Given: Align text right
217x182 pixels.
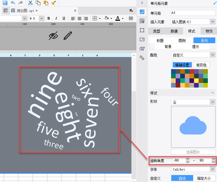Looking at the screenshot, I should (x=86, y=18).
